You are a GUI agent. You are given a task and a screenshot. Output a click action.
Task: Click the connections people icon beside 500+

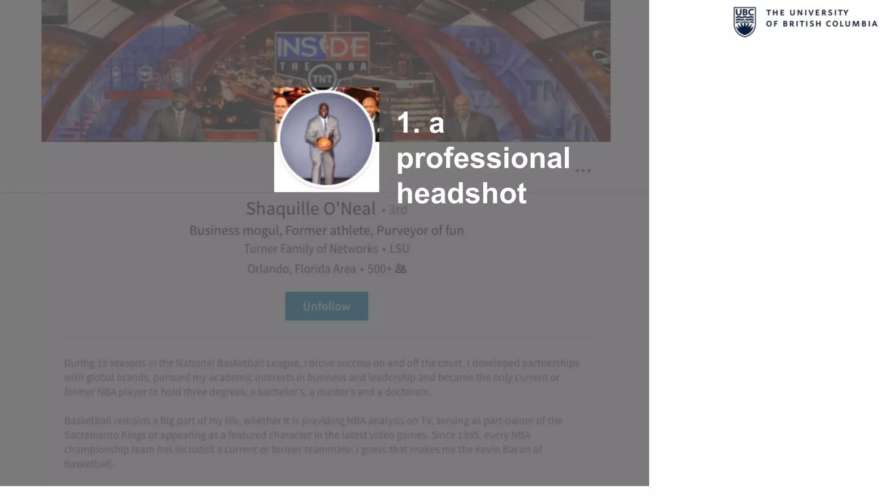(401, 269)
